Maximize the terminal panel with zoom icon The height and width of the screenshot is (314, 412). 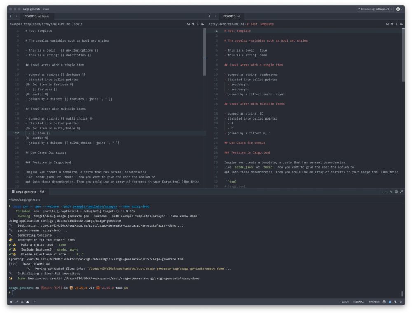coord(401,192)
